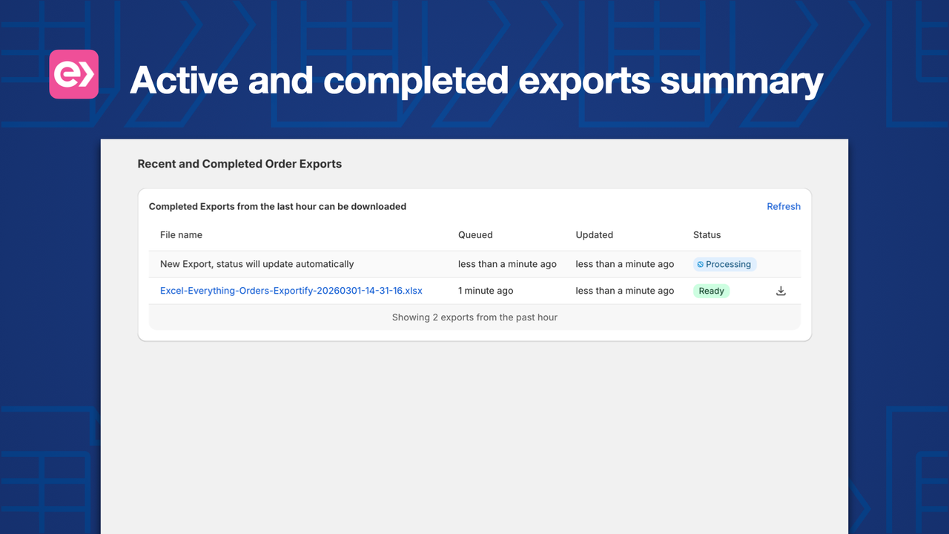Select the "Queued" column header
949x534 pixels.
(x=475, y=234)
